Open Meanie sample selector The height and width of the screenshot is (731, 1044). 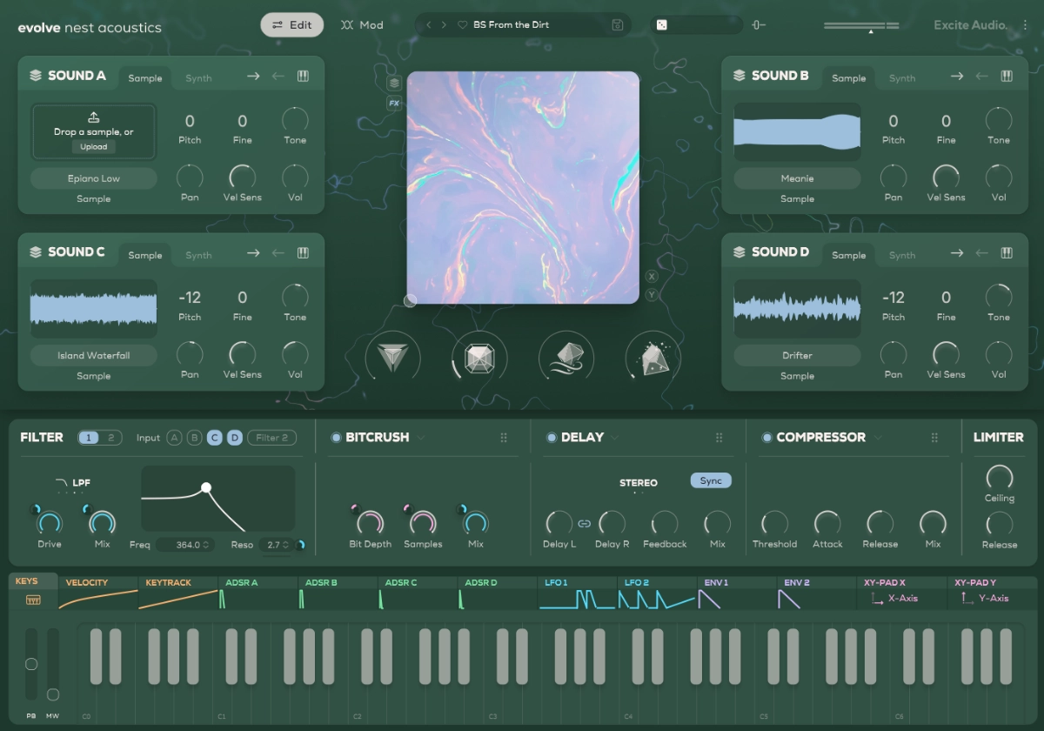pos(797,178)
